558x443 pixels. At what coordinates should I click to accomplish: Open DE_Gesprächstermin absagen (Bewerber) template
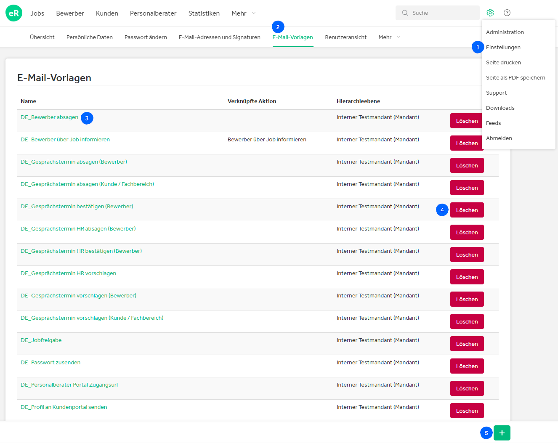(74, 162)
